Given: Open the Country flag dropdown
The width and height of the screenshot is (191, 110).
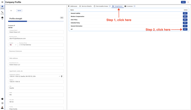Looking at the screenshot, I should 13,45.
